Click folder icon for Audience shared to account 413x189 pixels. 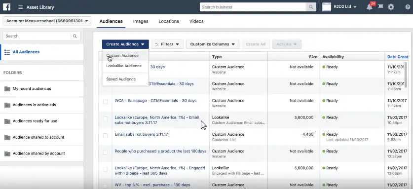pyautogui.click(x=7, y=137)
